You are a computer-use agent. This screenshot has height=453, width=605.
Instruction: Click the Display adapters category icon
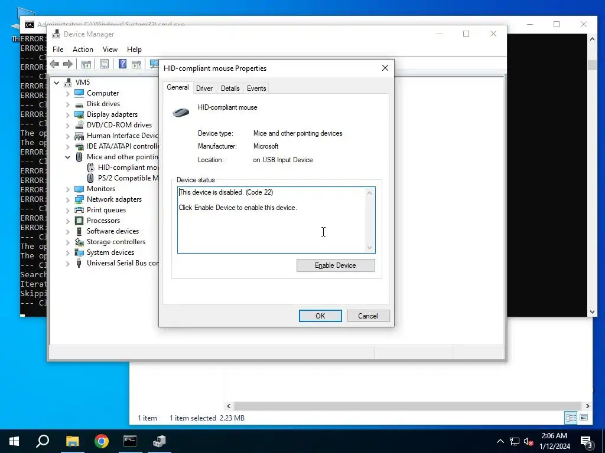pyautogui.click(x=79, y=114)
